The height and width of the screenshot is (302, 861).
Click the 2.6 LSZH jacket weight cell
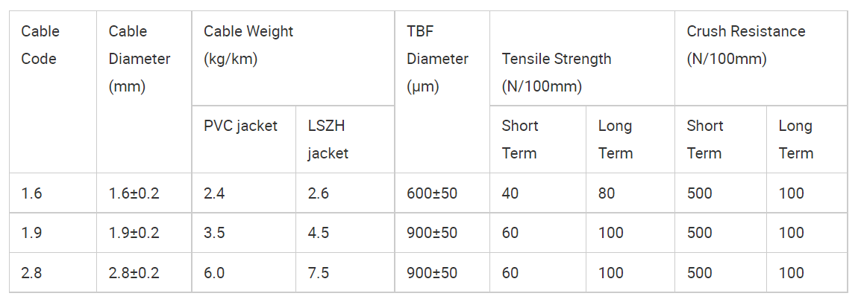click(345, 193)
